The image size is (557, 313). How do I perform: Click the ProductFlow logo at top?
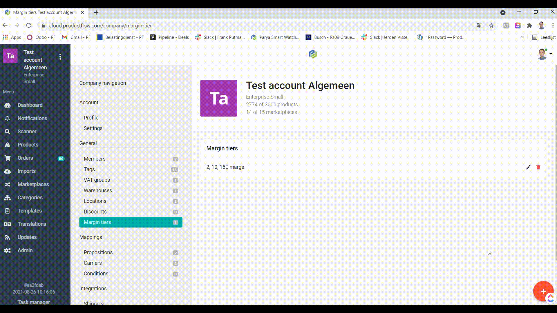coord(313,54)
